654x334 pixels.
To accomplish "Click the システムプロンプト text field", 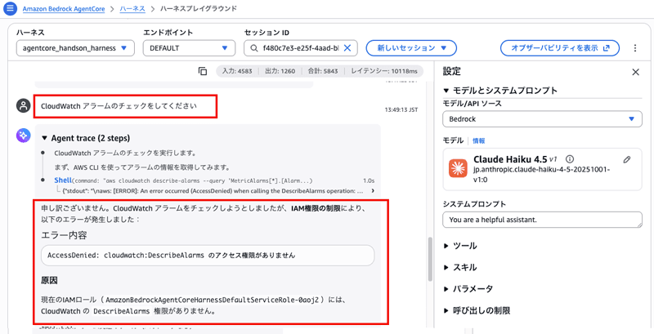I will click(x=542, y=220).
